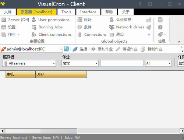Click the 添加作业 add job button
Image resolution: width=184 pixels, height=140 pixels.
tap(102, 49)
